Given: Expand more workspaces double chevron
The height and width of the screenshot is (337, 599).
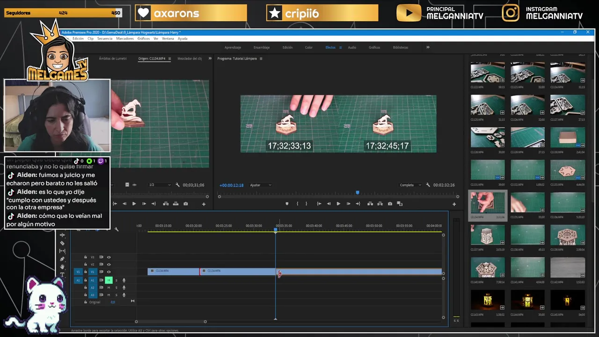Looking at the screenshot, I should point(428,47).
